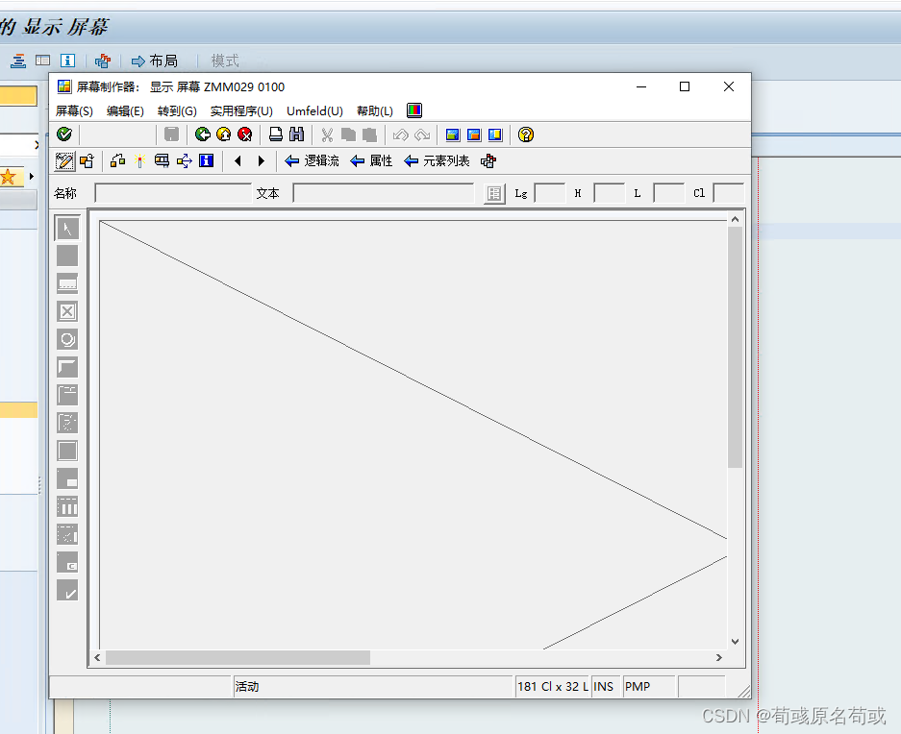Click the horizontal scrollbar right arrow

pos(719,657)
